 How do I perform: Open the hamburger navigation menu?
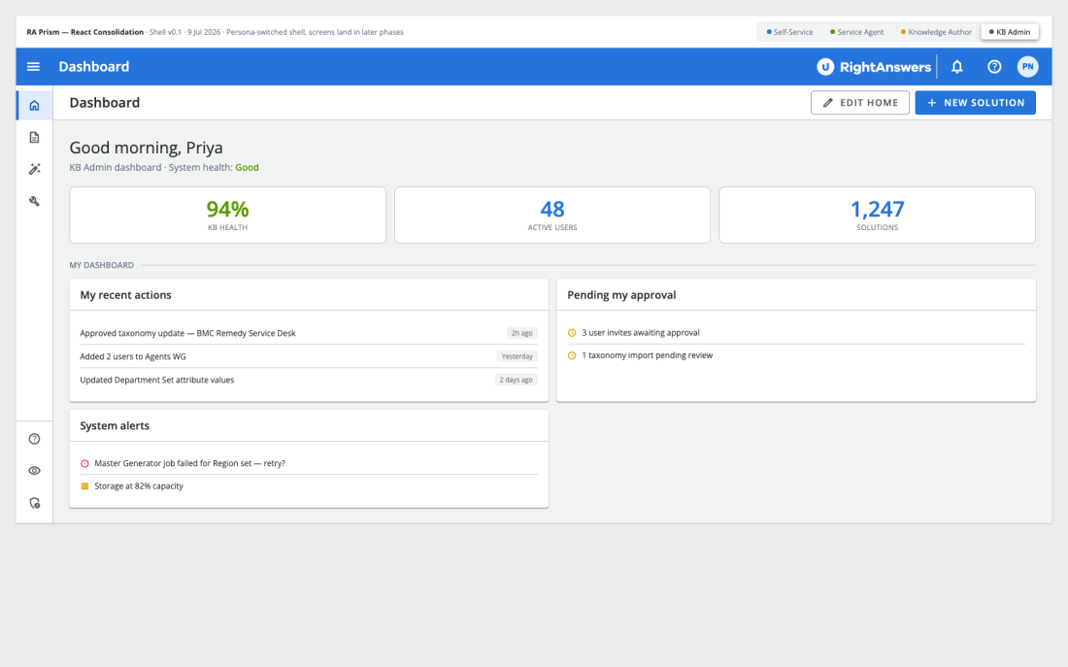tap(33, 67)
